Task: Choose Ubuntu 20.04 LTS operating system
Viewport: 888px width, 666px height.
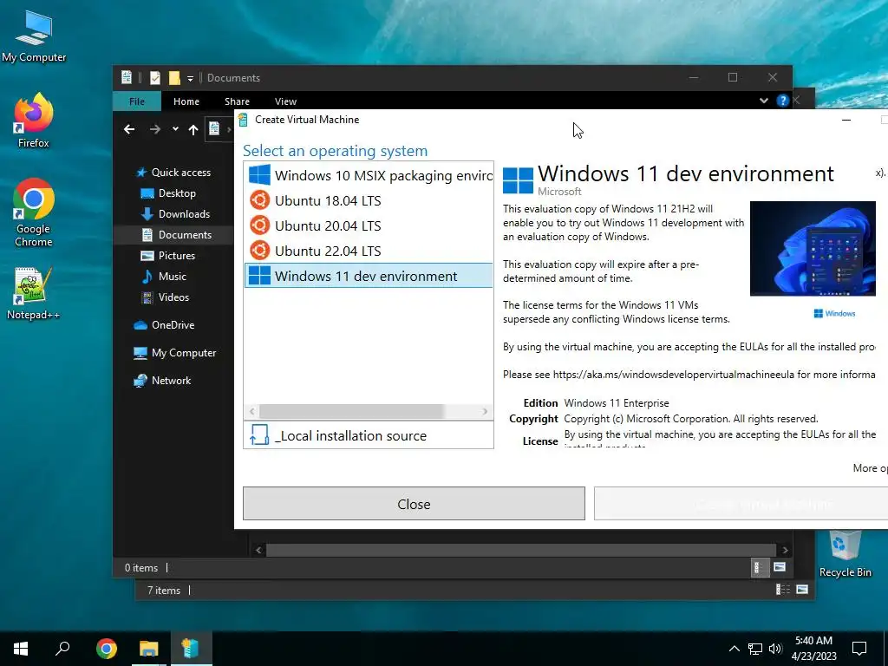Action: click(x=369, y=225)
